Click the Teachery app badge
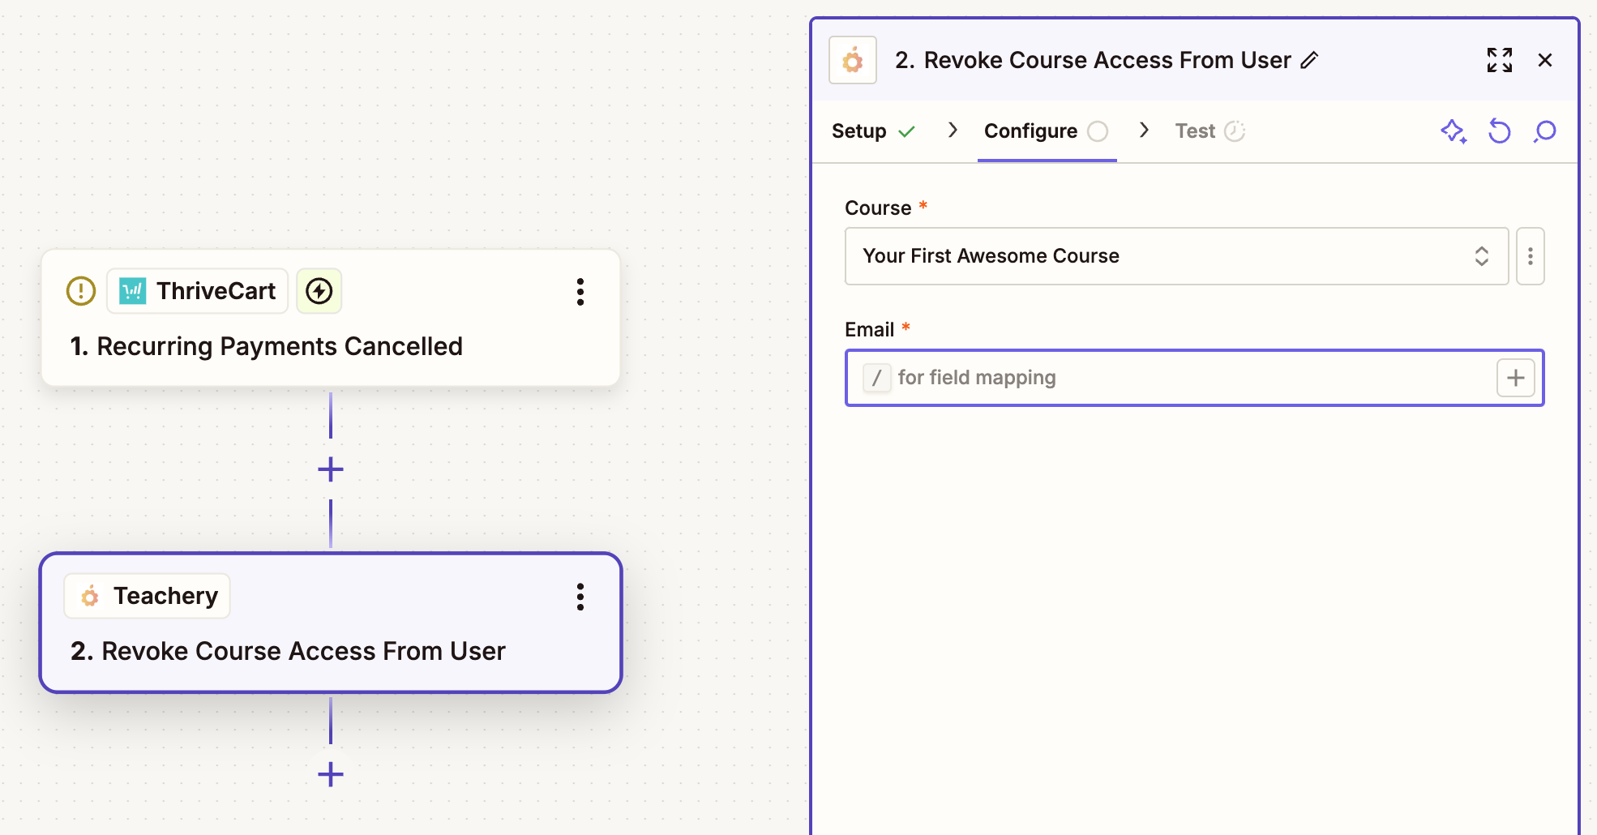 click(x=148, y=596)
